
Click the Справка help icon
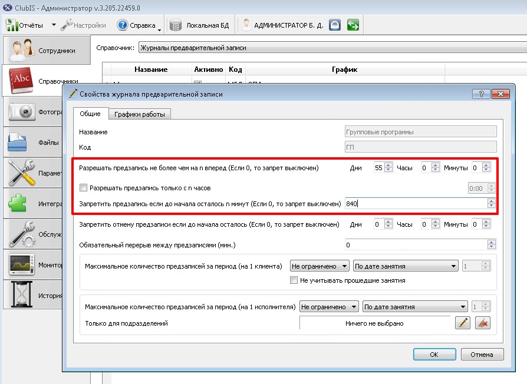point(123,25)
